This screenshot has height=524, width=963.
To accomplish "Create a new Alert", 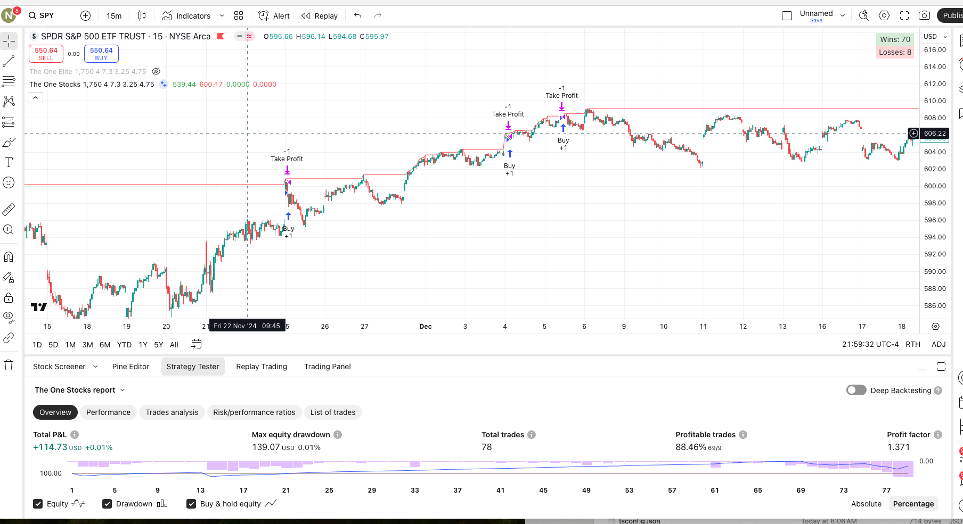I will coord(274,15).
